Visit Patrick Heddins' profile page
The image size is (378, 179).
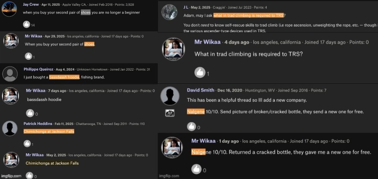[x=38, y=124]
